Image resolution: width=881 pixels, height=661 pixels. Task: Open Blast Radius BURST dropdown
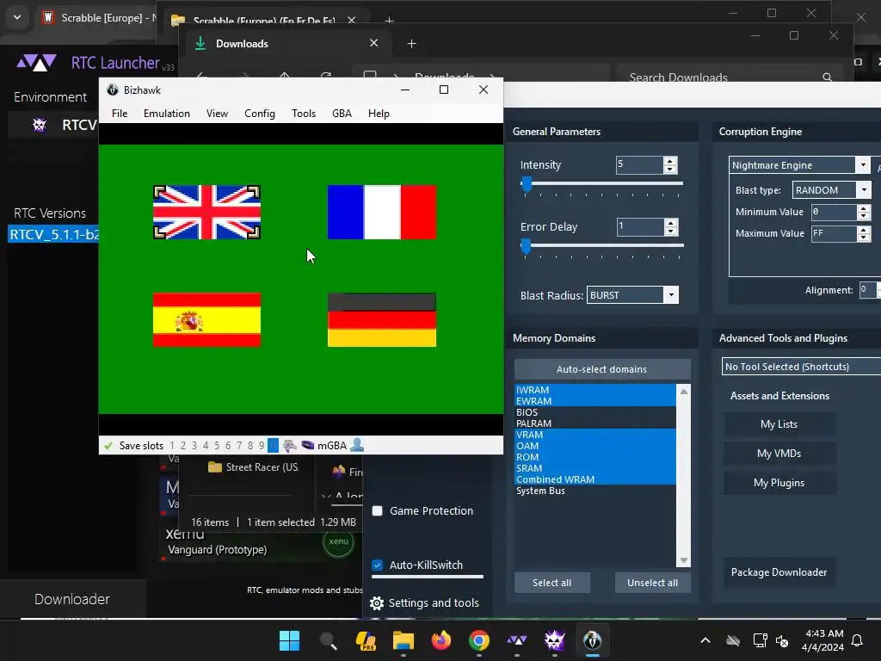coord(671,295)
